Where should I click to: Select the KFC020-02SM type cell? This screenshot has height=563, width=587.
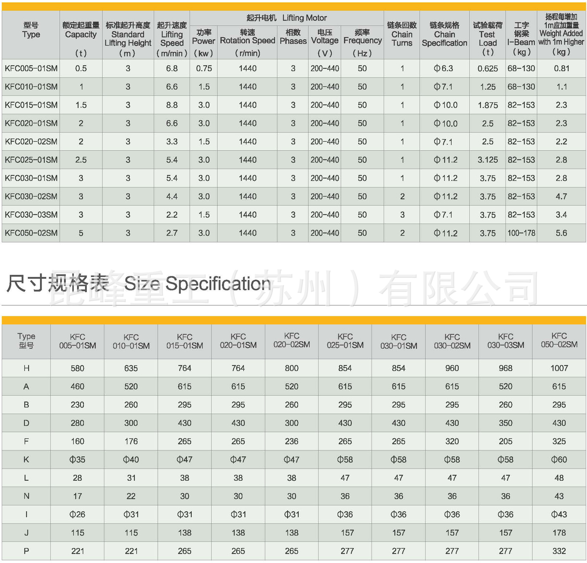31,142
